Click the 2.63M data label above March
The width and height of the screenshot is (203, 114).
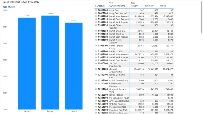[x=74, y=21]
